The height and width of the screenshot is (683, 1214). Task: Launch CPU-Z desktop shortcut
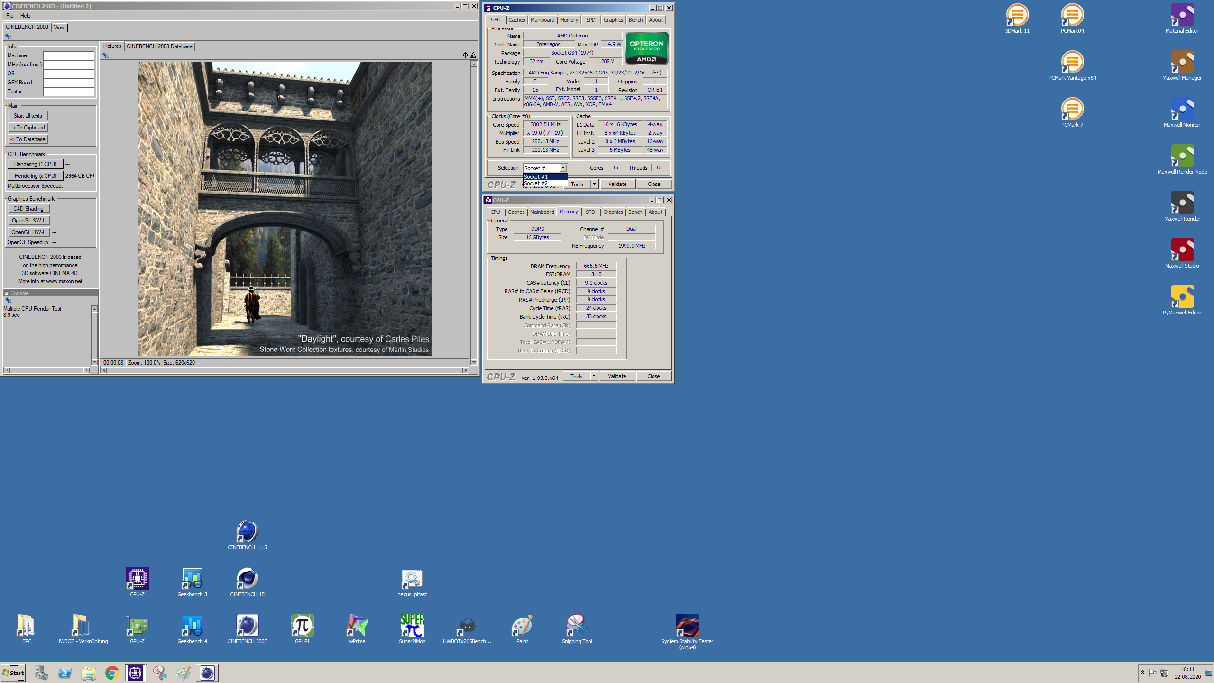(x=137, y=582)
